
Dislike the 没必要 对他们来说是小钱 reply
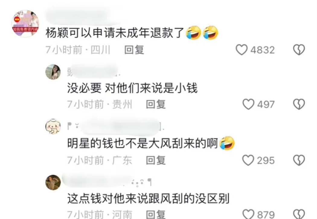point(299,104)
